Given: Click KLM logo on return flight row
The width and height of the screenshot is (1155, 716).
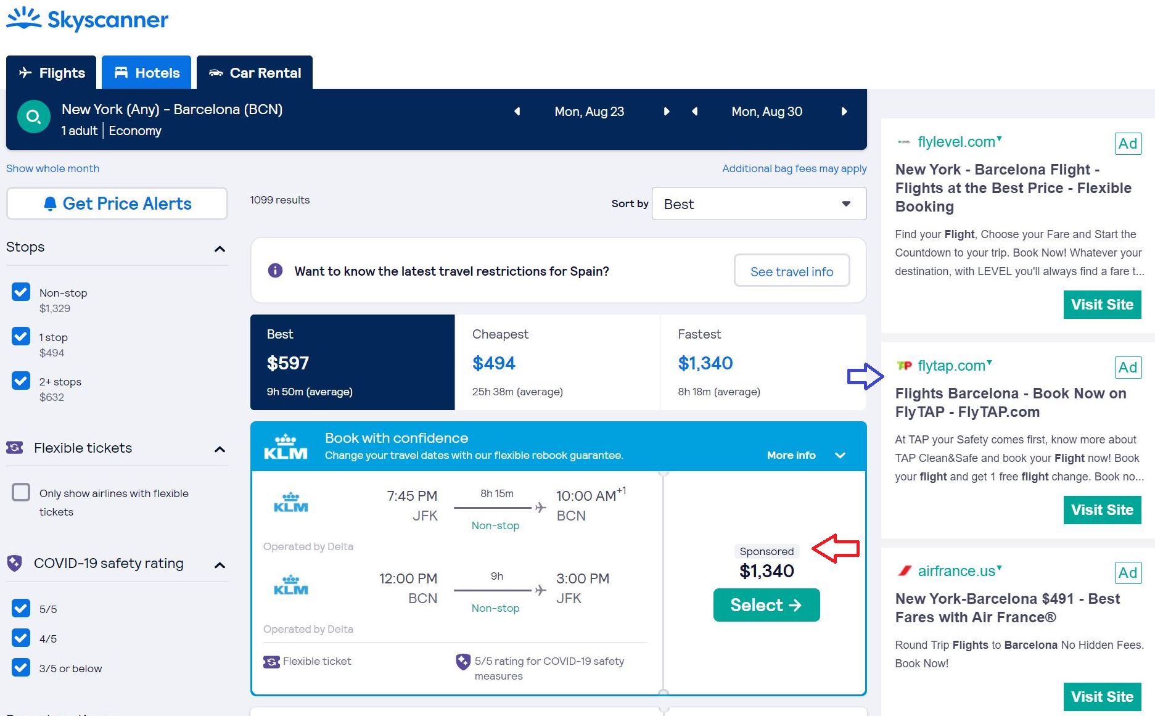Looking at the screenshot, I should (x=290, y=585).
